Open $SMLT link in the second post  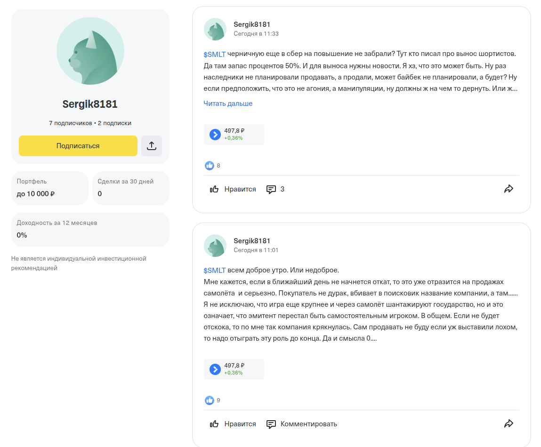point(214,271)
